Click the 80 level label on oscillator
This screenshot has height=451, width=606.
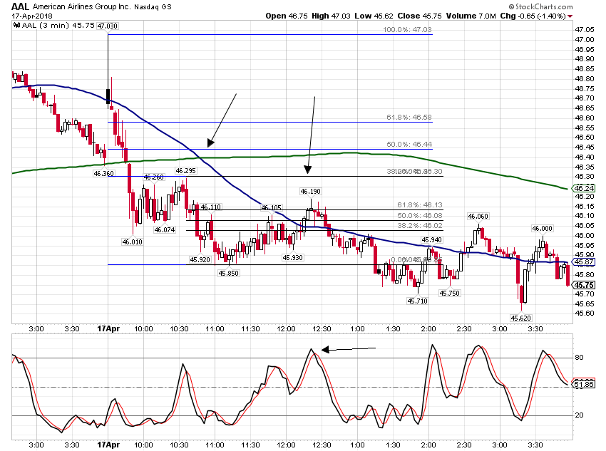click(x=579, y=358)
